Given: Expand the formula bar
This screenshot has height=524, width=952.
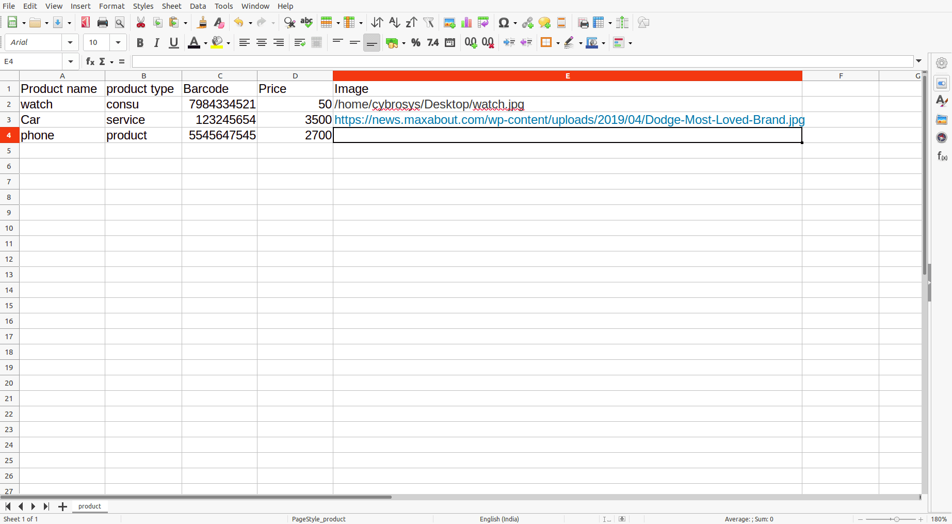Looking at the screenshot, I should (919, 61).
